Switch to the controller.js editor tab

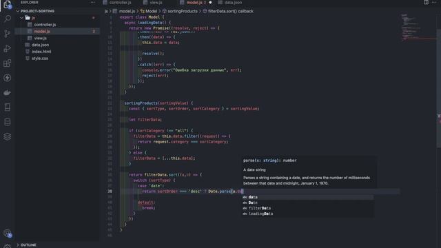coord(120,3)
